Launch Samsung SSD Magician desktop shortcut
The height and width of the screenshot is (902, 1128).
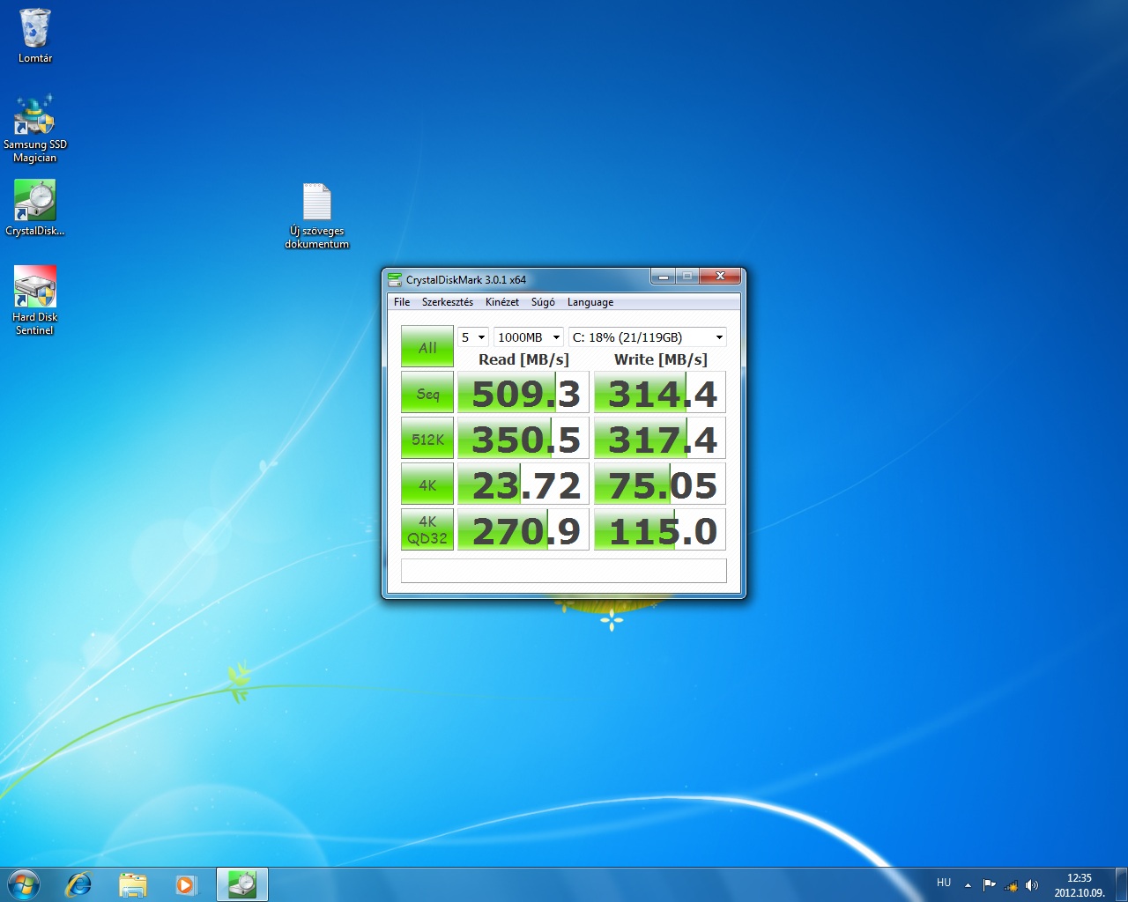[x=35, y=129]
